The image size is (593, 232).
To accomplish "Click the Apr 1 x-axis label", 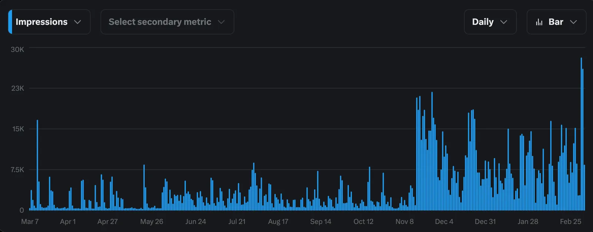I will (x=68, y=221).
